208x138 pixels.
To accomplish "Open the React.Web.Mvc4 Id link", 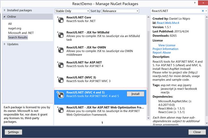I will pos(168,23).
